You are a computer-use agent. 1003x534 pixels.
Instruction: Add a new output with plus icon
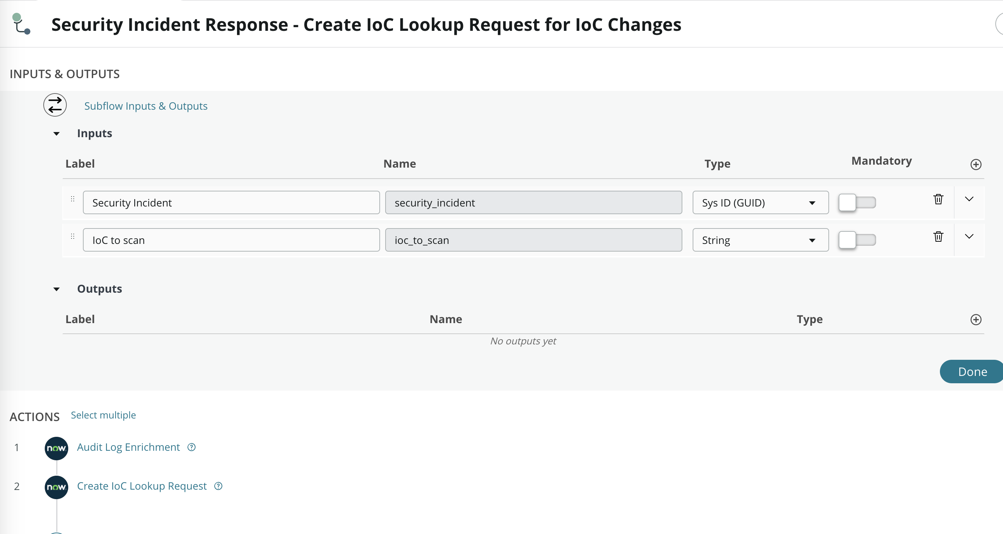(x=976, y=319)
